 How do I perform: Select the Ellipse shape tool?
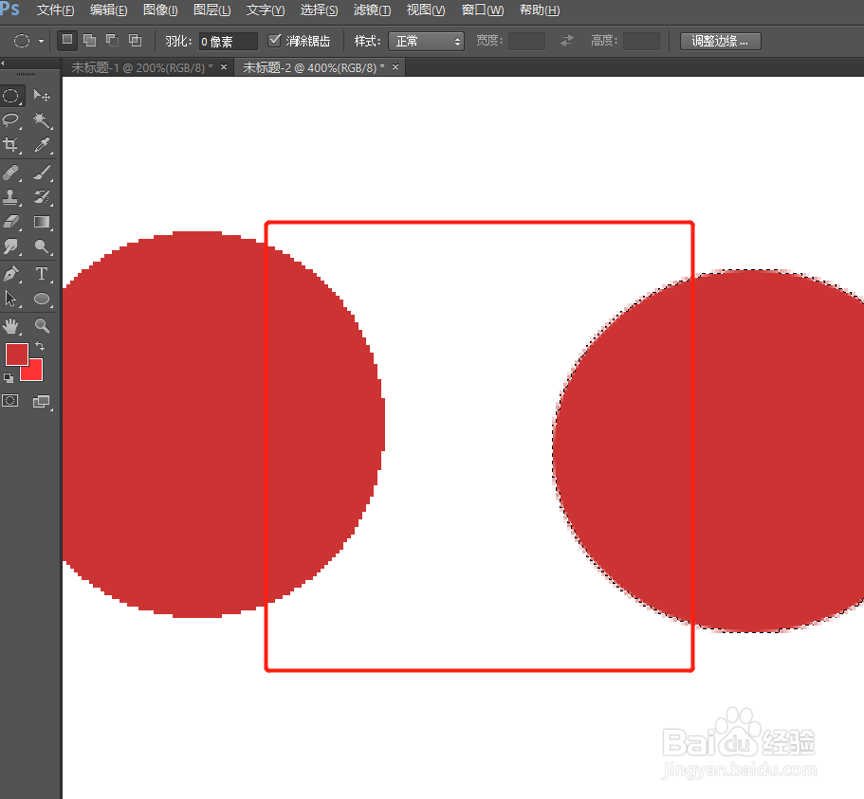click(42, 299)
